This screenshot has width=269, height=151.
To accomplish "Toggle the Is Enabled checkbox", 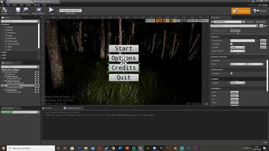I will (232, 44).
